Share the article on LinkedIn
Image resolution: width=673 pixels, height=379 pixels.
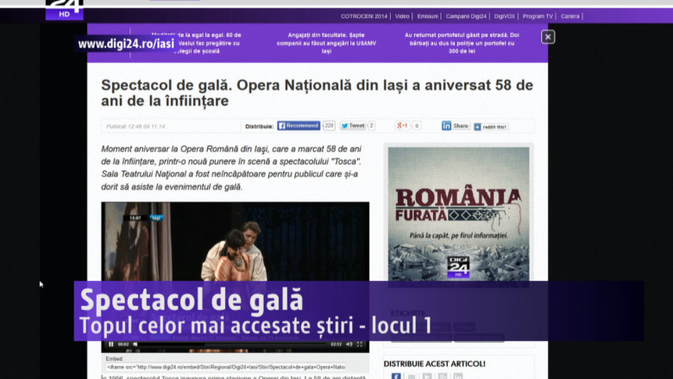click(456, 126)
